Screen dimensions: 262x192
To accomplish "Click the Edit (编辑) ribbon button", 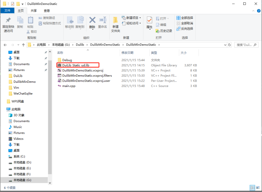I will pyautogui.click(x=161, y=25).
